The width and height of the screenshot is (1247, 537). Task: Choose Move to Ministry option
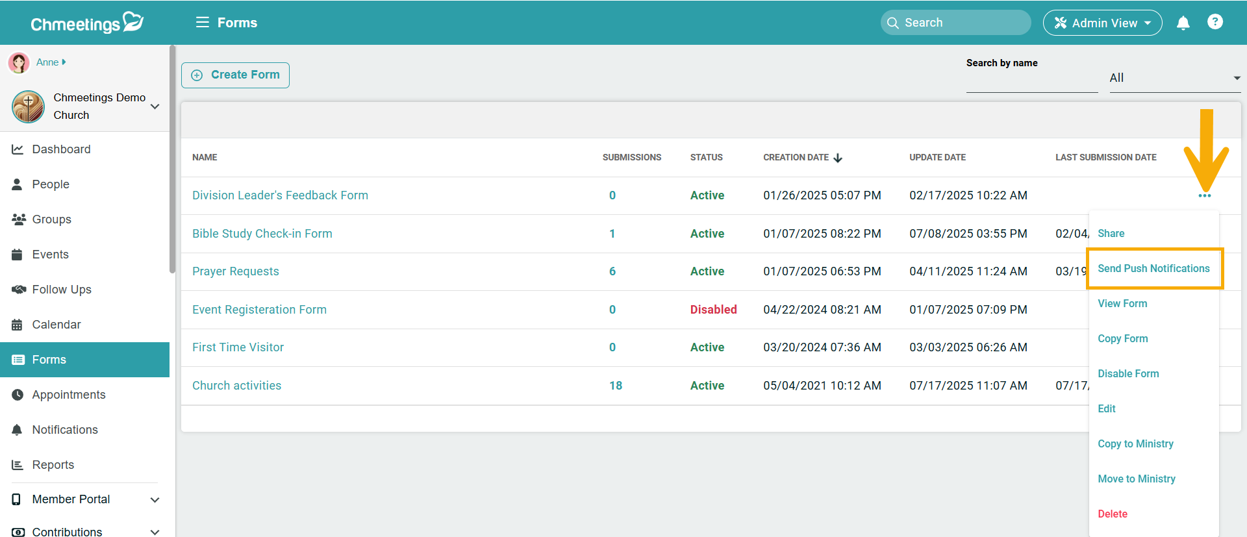1137,479
